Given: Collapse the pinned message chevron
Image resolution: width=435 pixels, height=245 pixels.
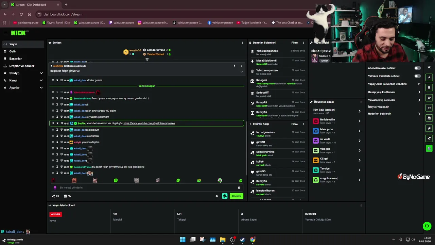Looking at the screenshot, I should coord(242,71).
